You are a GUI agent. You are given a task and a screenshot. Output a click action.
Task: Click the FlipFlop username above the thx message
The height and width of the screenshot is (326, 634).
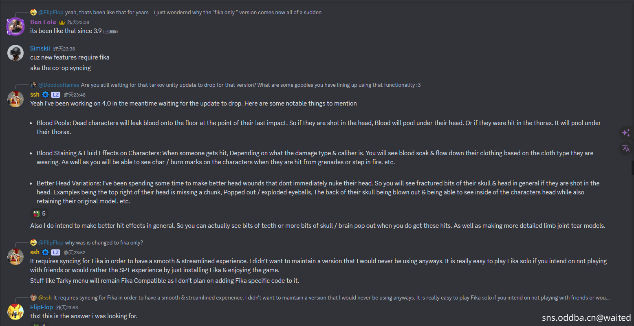coord(42,307)
